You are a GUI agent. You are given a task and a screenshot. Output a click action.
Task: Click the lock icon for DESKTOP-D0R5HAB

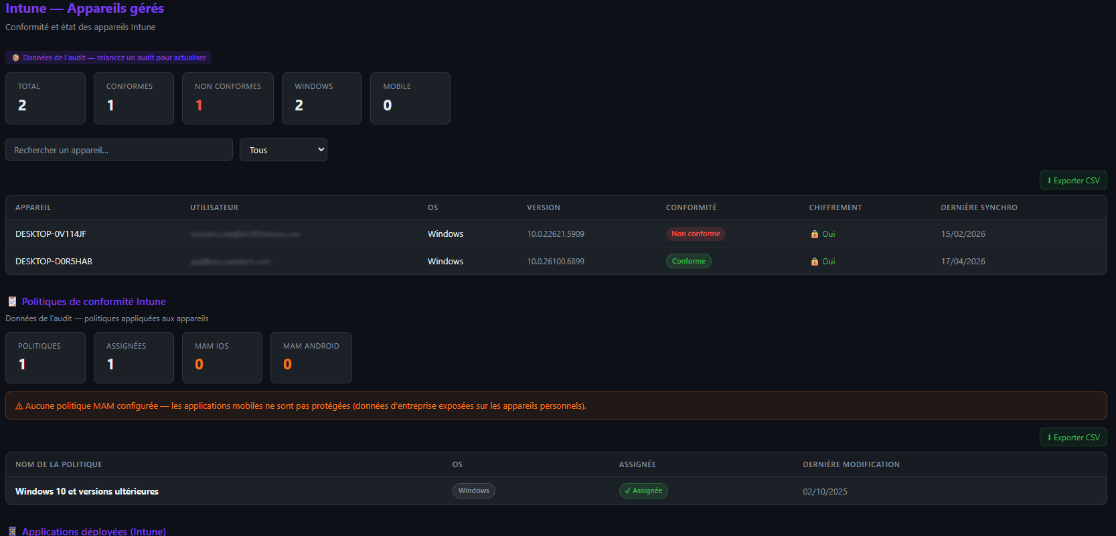[814, 262]
